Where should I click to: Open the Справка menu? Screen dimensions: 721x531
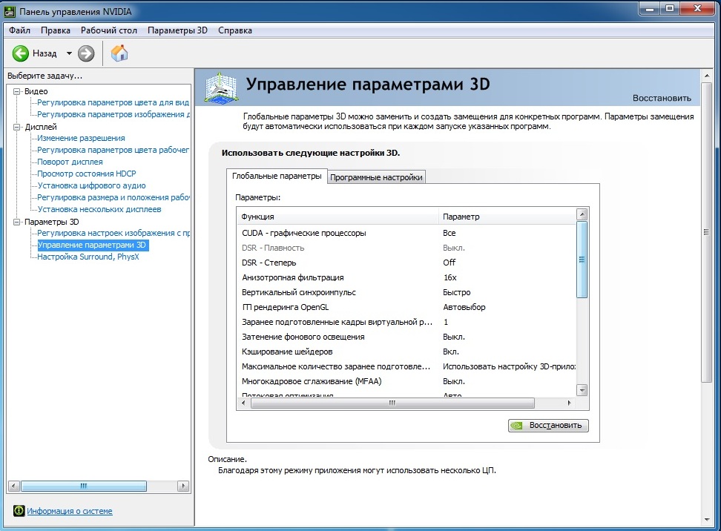tap(235, 30)
